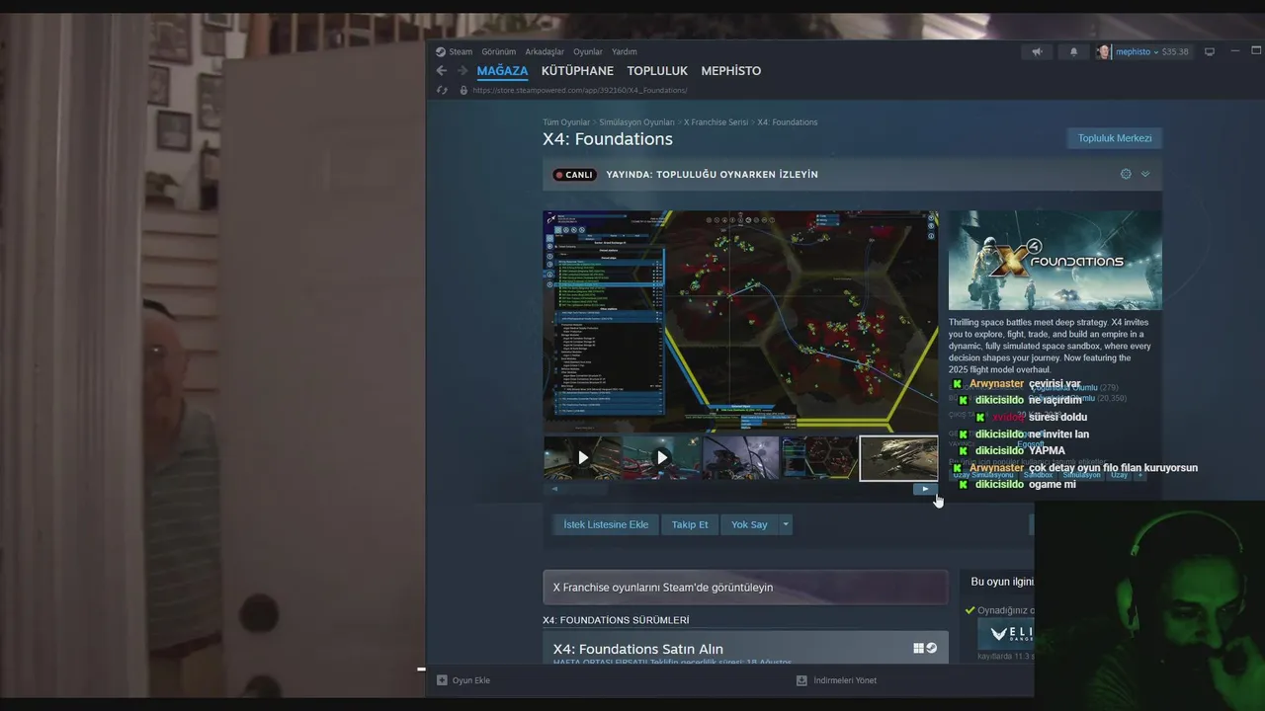Screen dimensions: 1265x711
Task: Click the İndirmeleri Yönet label
Action: pyautogui.click(x=845, y=680)
